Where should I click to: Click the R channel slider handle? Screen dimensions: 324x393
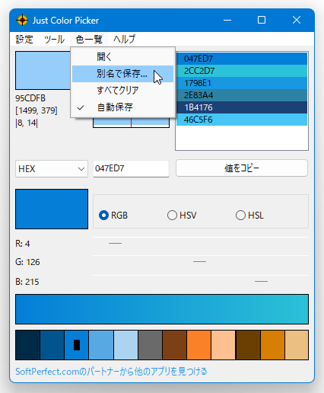[x=115, y=243]
